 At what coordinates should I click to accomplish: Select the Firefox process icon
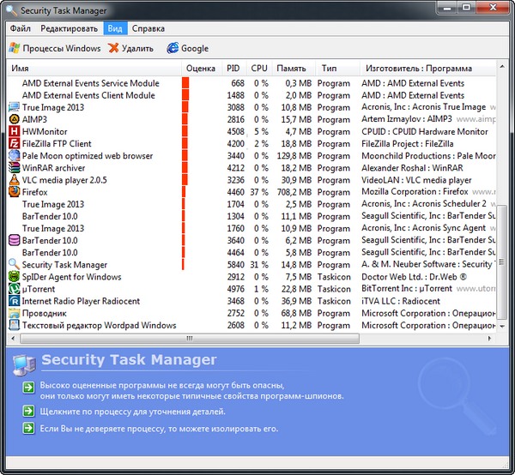pos(14,193)
